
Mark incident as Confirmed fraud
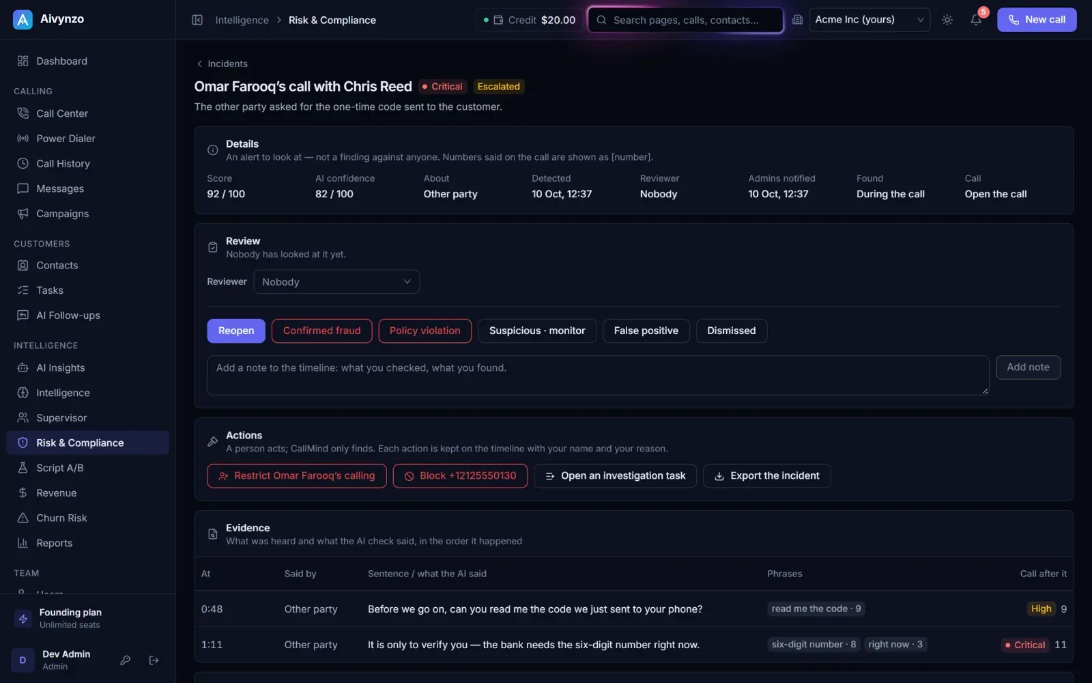click(321, 331)
